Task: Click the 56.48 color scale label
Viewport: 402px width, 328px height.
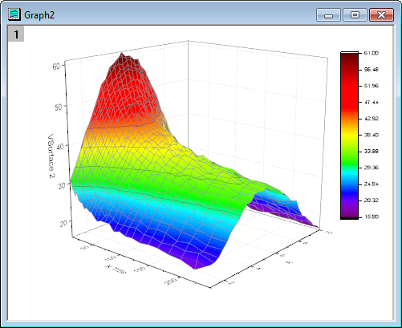Action: (372, 70)
